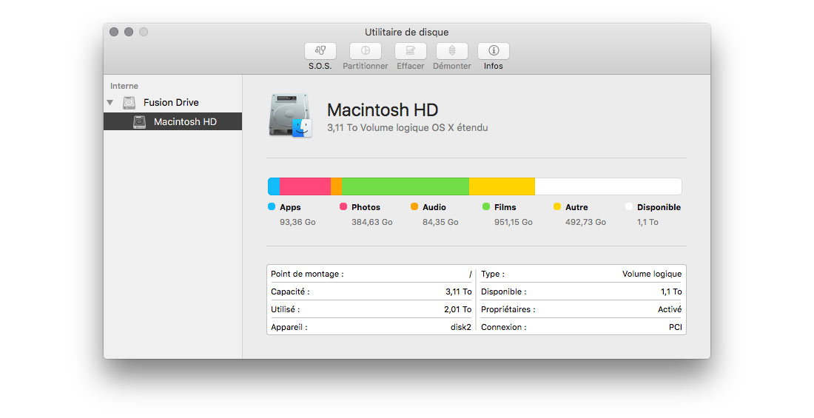Screen dimensions: 814x418
Task: Click the blue Apps legend dot
Action: click(272, 206)
